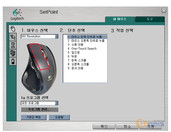Cancel with the 취소 button
171x132 pixels.
127,127
